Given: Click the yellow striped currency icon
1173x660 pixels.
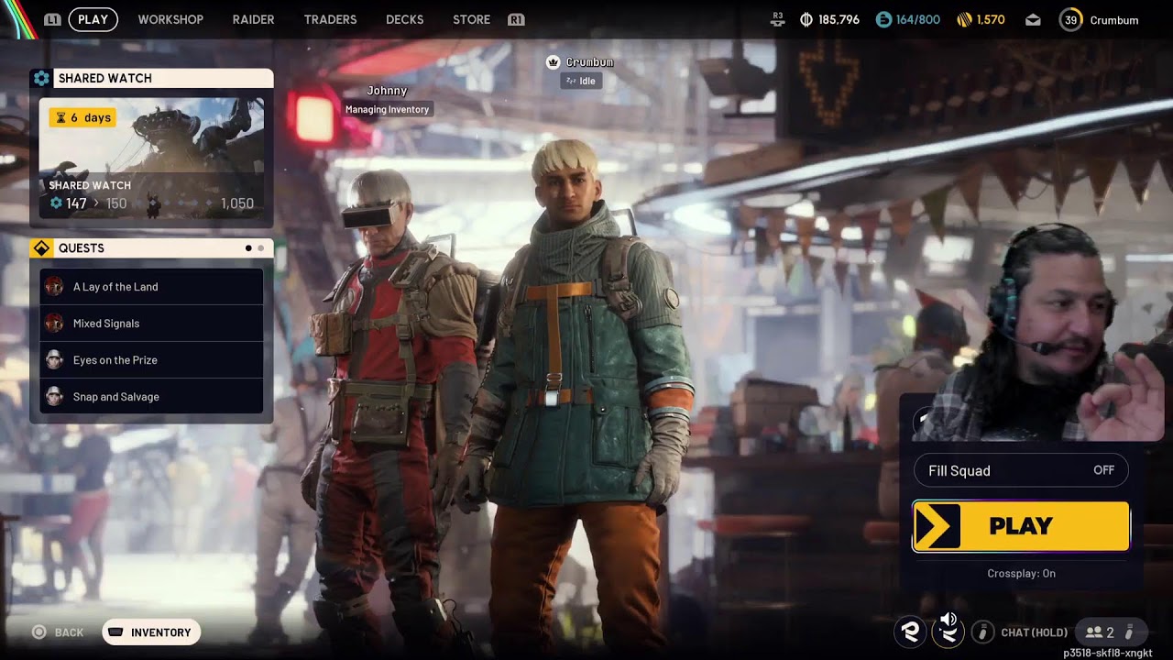Looking at the screenshot, I should point(964,19).
